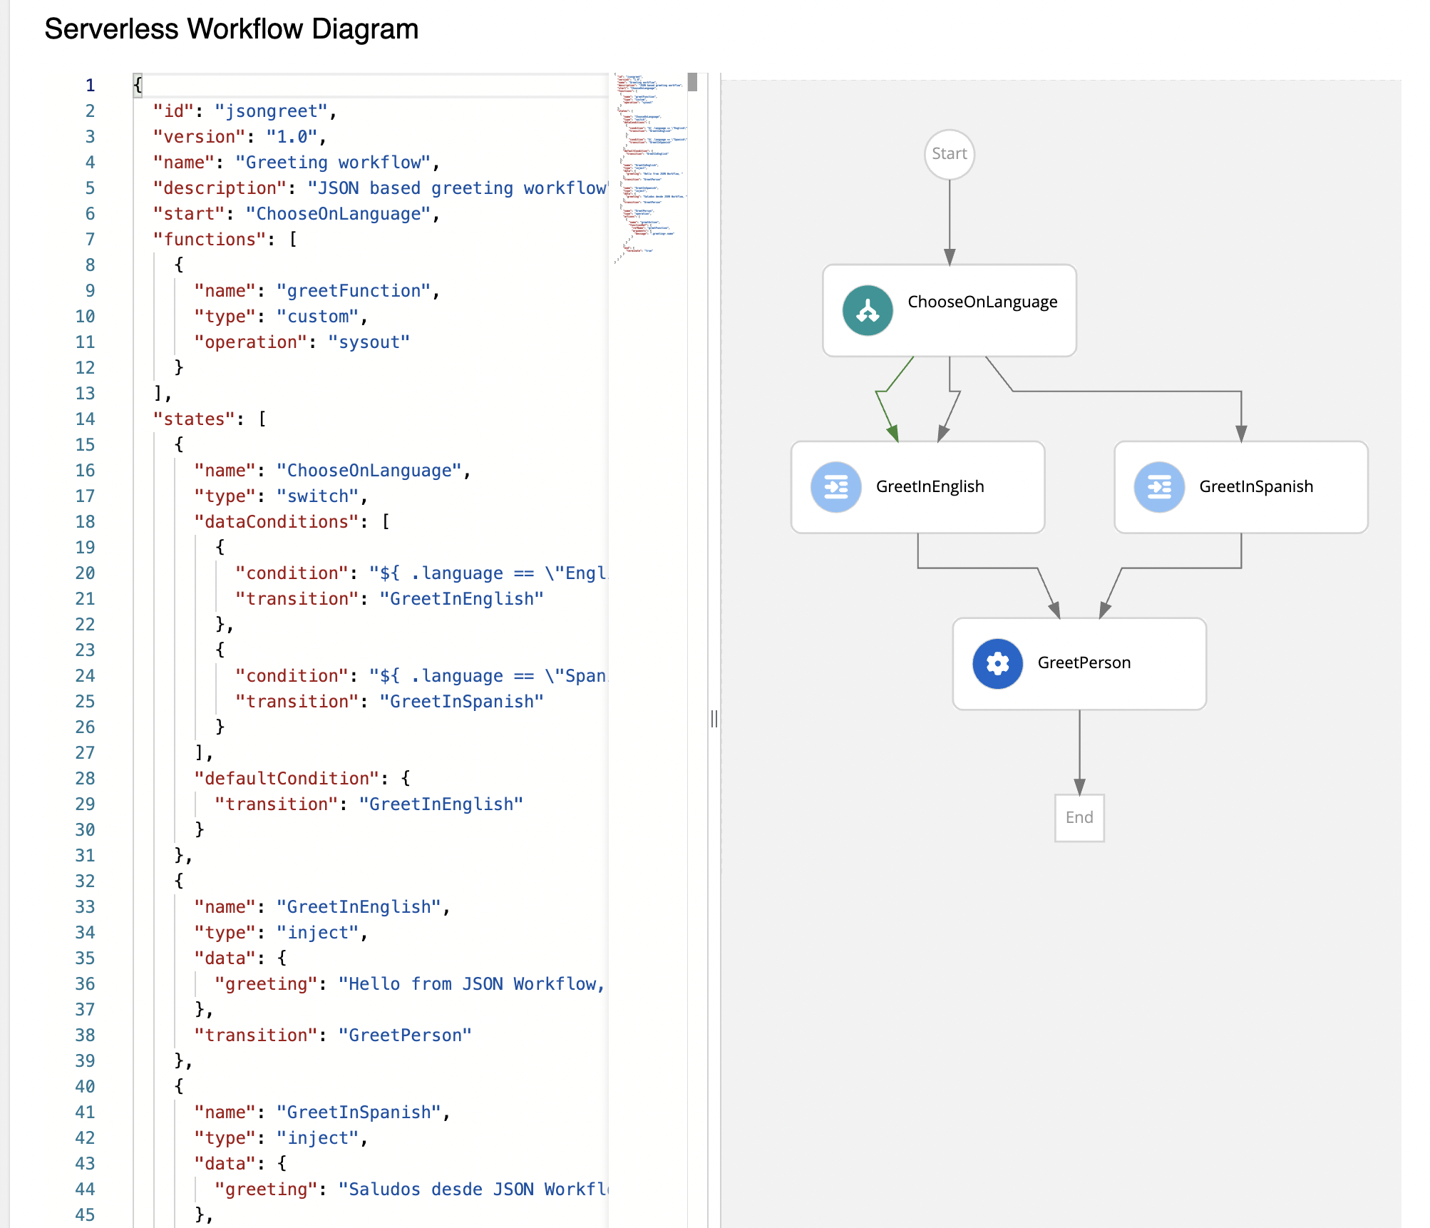The image size is (1430, 1228).
Task: Click the GreetPerson operation gear icon
Action: coord(996,662)
